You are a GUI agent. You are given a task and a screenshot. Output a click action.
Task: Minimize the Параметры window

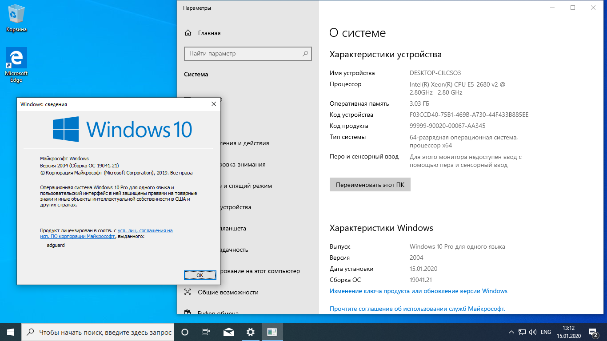552,8
